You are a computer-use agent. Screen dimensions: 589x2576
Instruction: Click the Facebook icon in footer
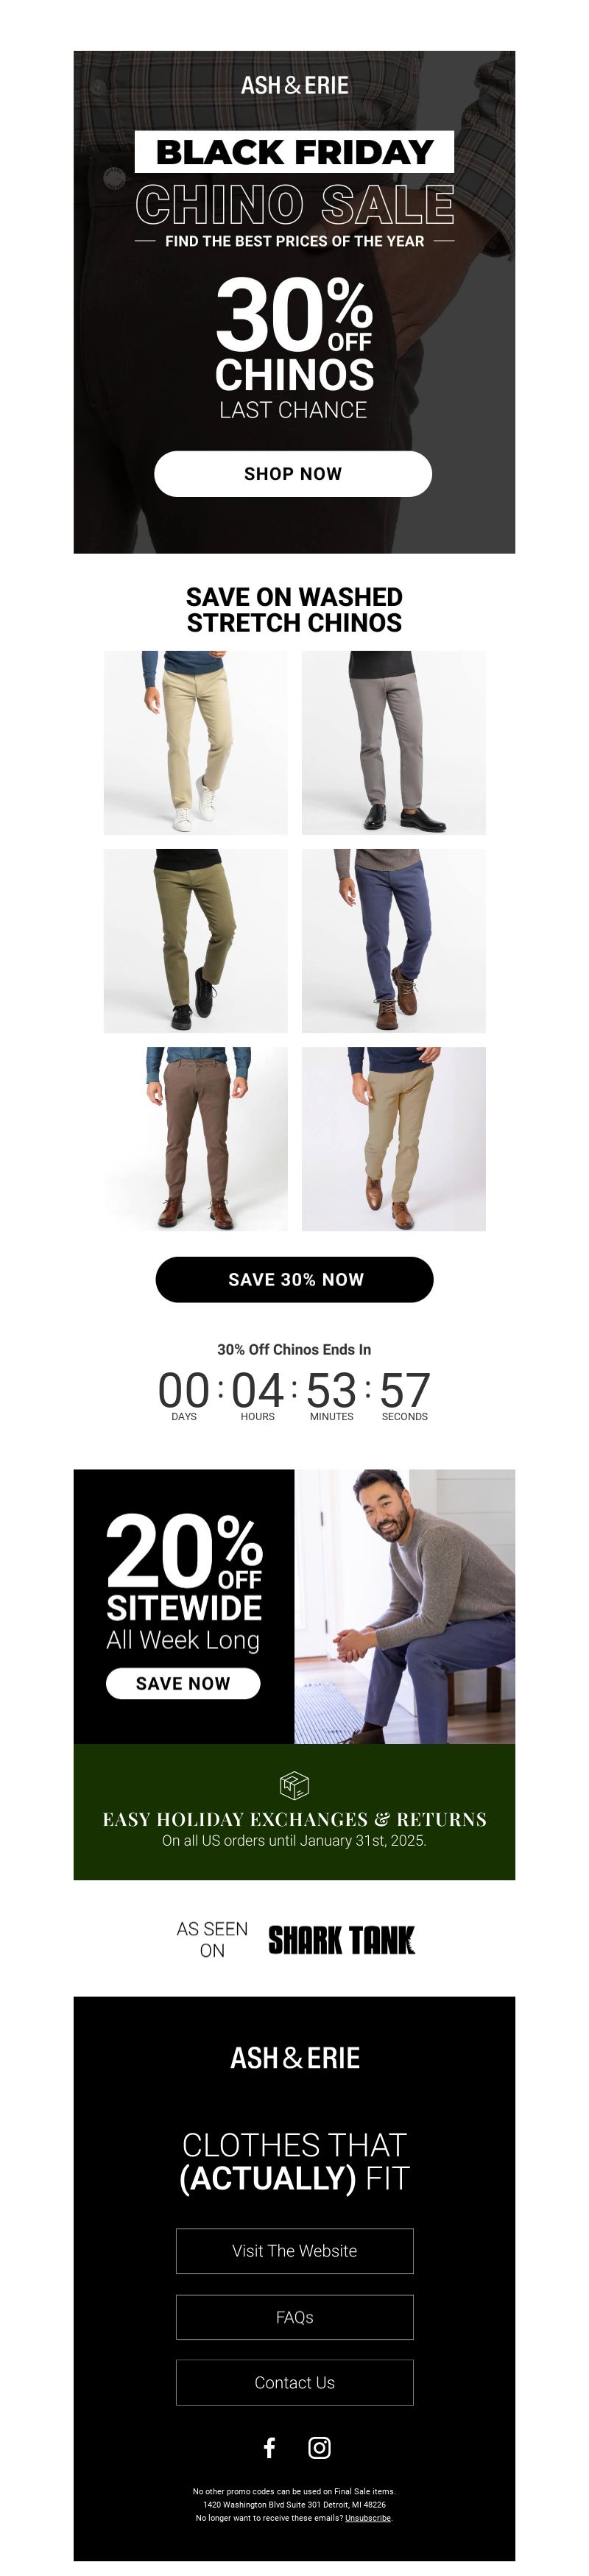pyautogui.click(x=269, y=2447)
